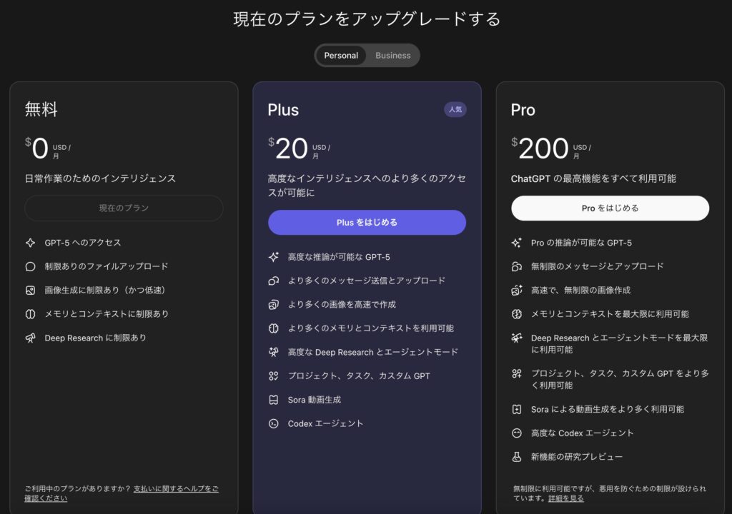Screen dimensions: 732x514
Task: Click the Plus をはじめる button
Action: (367, 223)
